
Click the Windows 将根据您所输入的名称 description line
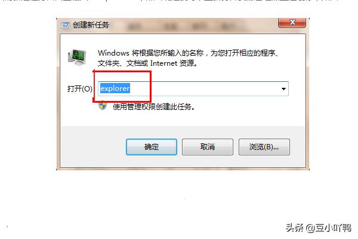(x=188, y=53)
